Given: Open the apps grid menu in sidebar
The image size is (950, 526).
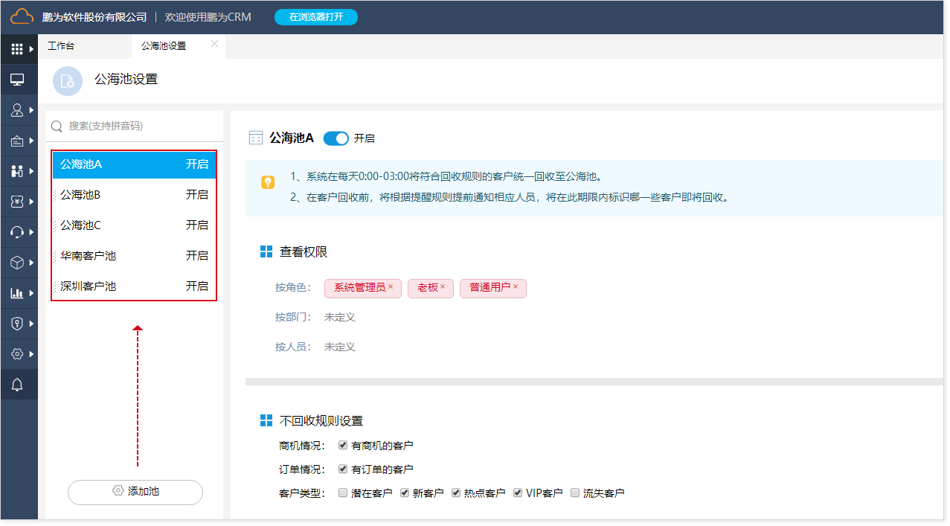Looking at the screenshot, I should [x=17, y=49].
